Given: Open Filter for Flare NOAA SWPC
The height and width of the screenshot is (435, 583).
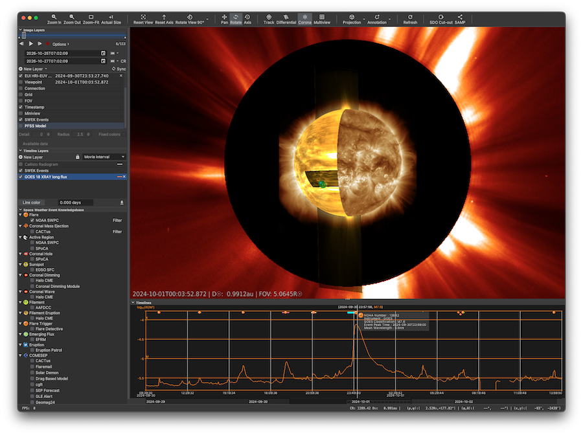Looking at the screenshot, I should pos(117,220).
